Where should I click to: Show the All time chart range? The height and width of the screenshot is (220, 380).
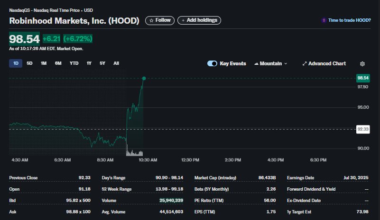(x=116, y=63)
